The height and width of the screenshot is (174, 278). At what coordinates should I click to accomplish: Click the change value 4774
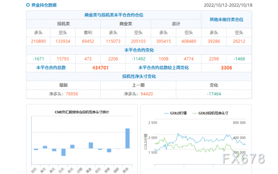point(189,59)
